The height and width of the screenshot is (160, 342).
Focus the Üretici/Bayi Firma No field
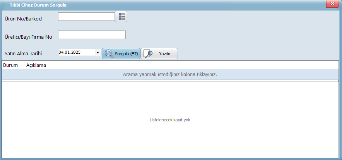click(x=92, y=35)
